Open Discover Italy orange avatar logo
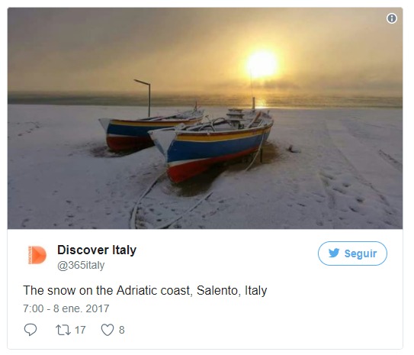Screen dimensions: 414x355 tap(37, 255)
